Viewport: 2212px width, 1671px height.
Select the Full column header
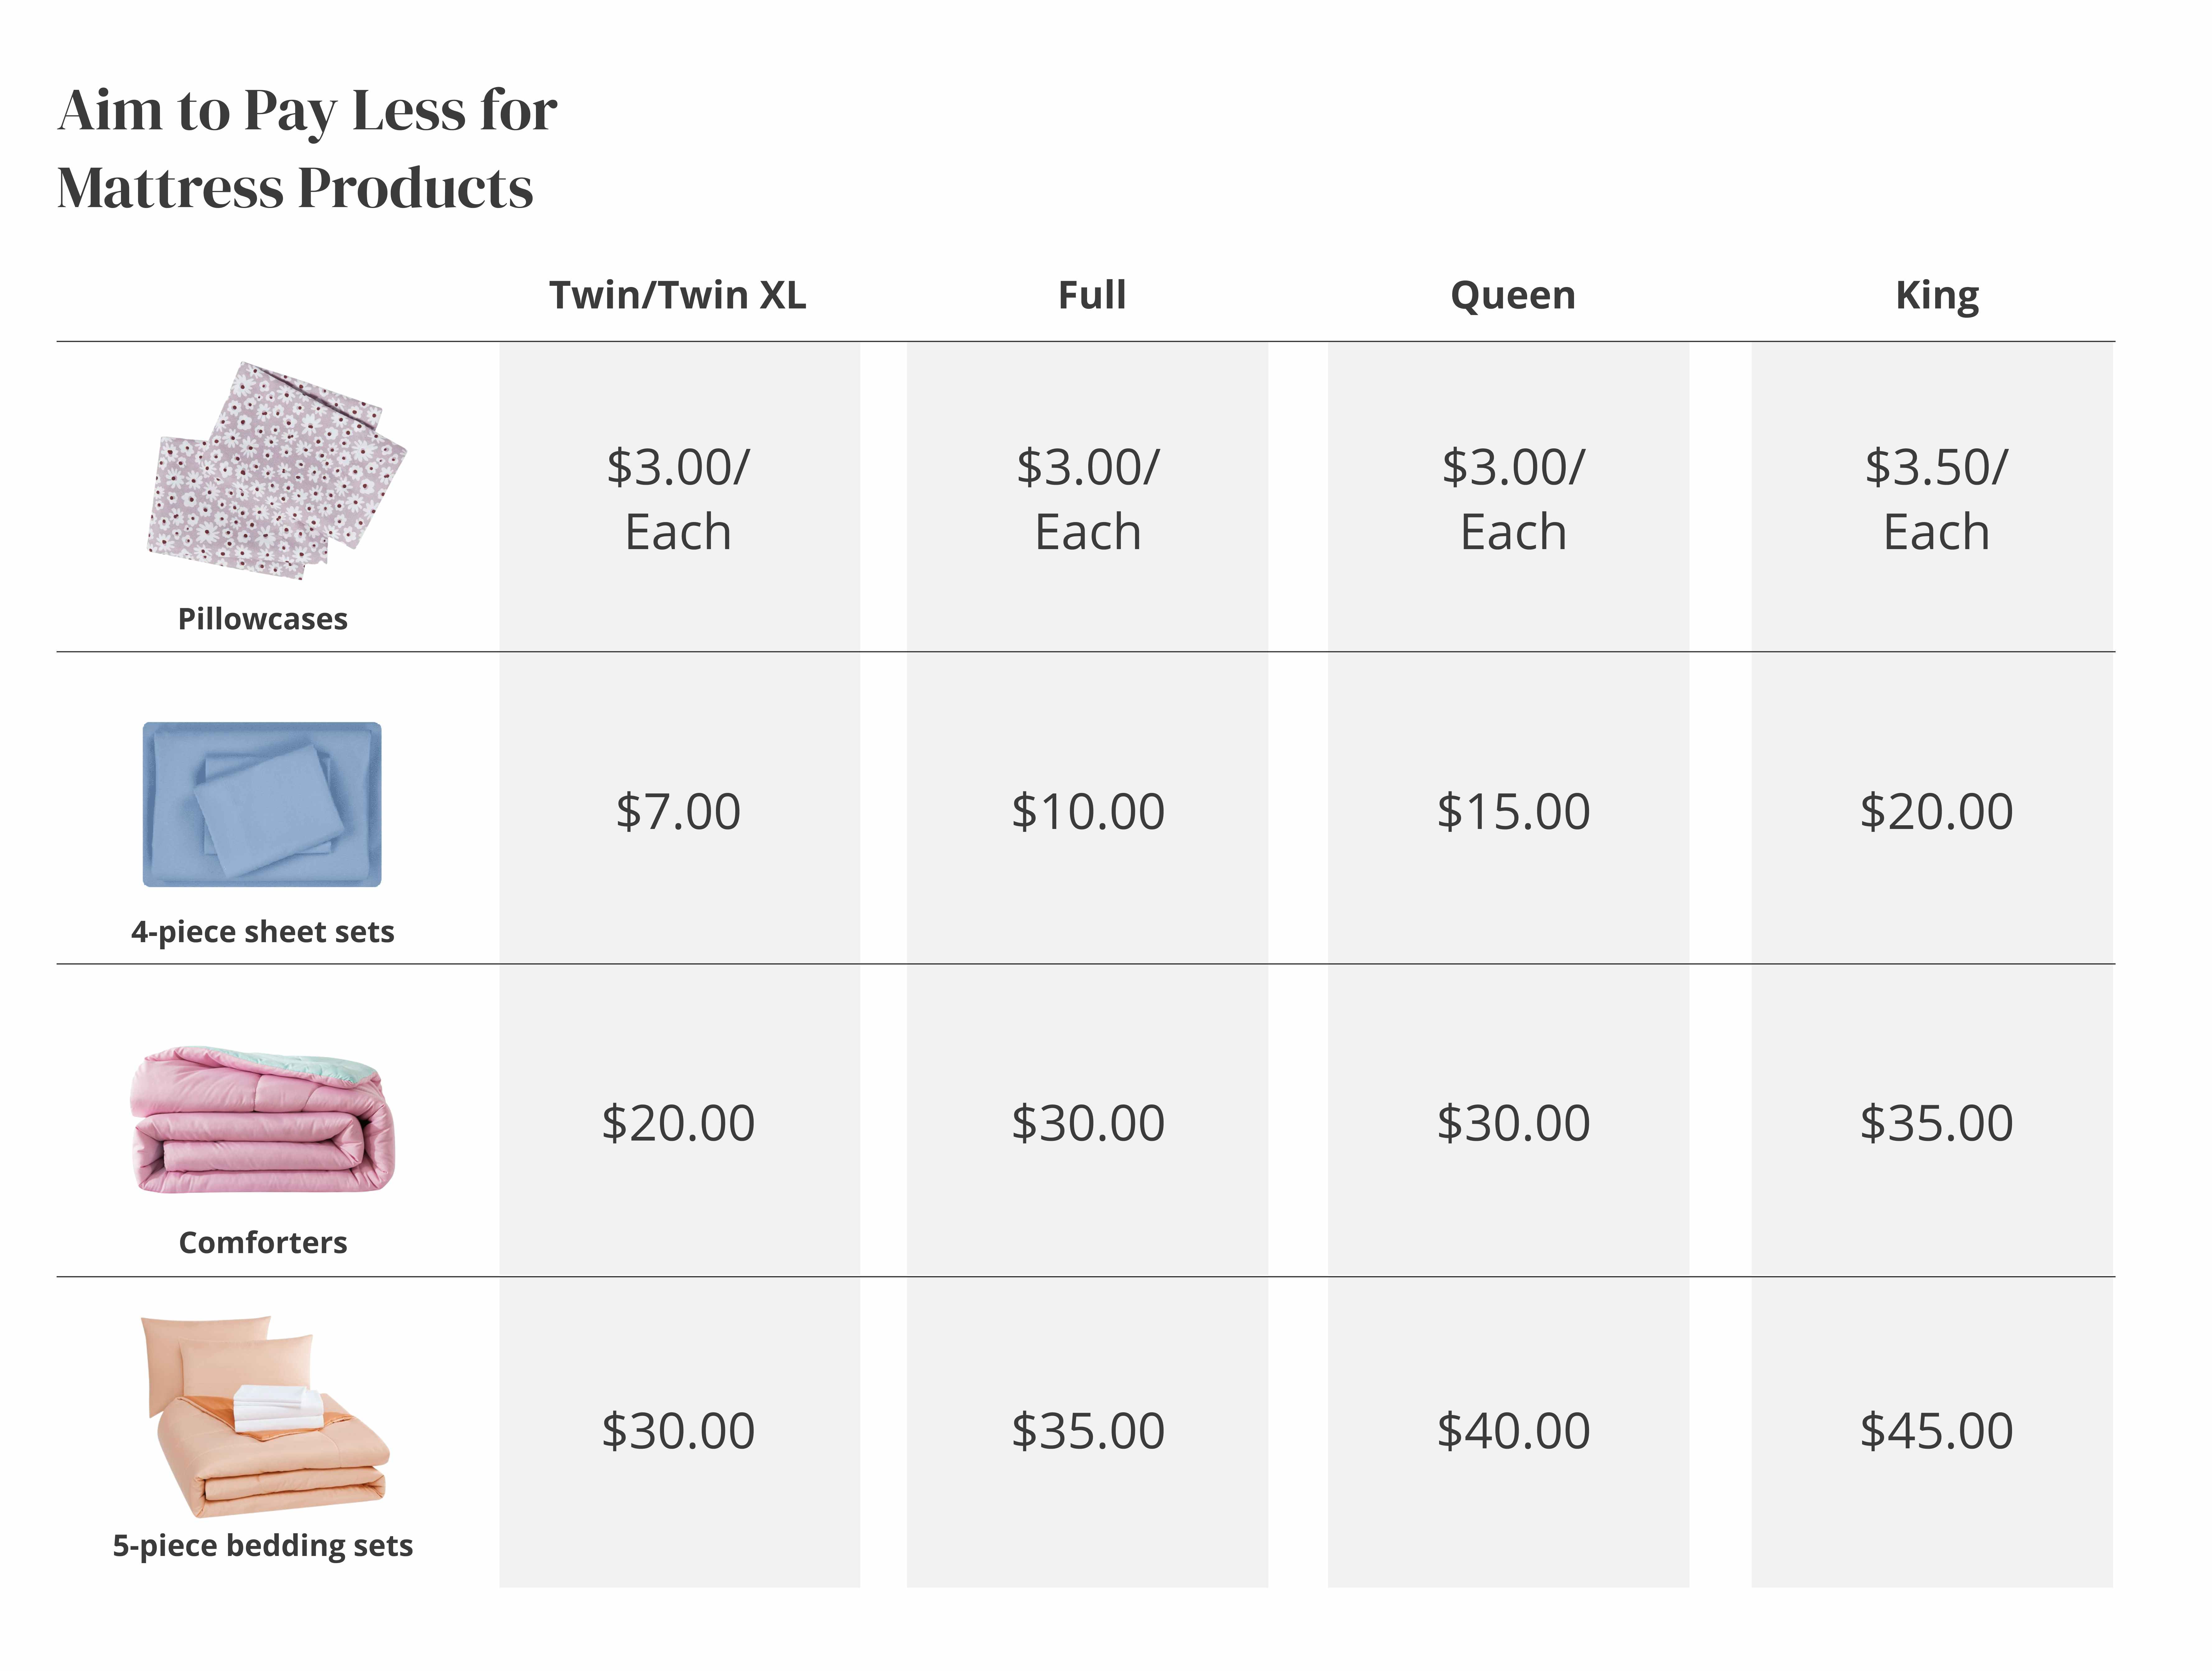coord(1092,295)
